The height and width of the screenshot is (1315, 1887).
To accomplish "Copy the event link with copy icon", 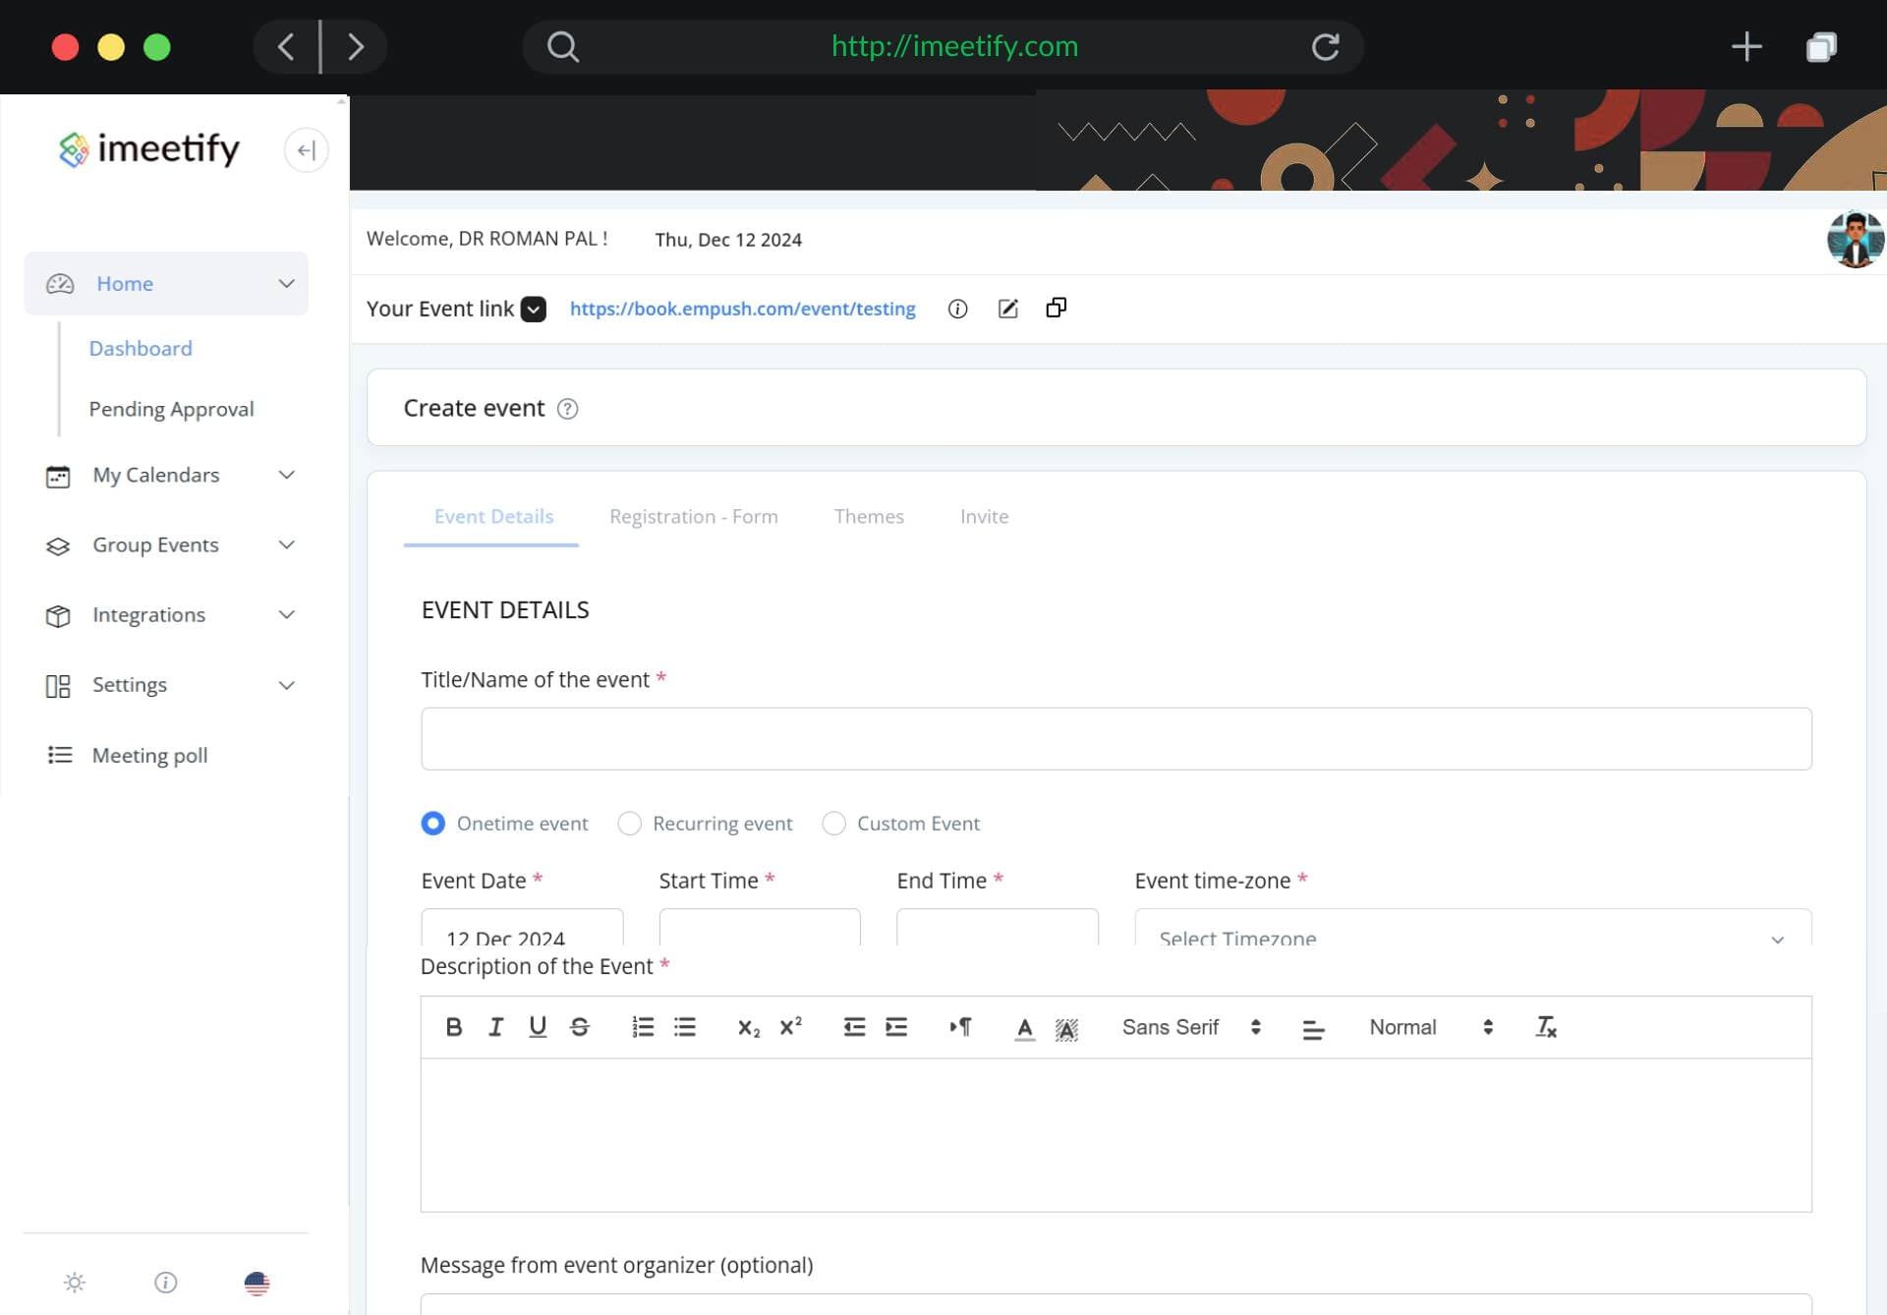I will [x=1056, y=309].
